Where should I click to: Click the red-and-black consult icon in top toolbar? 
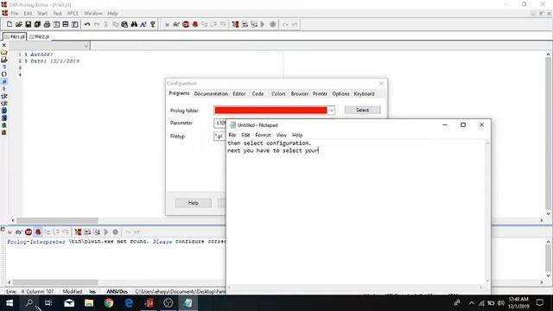point(235,24)
